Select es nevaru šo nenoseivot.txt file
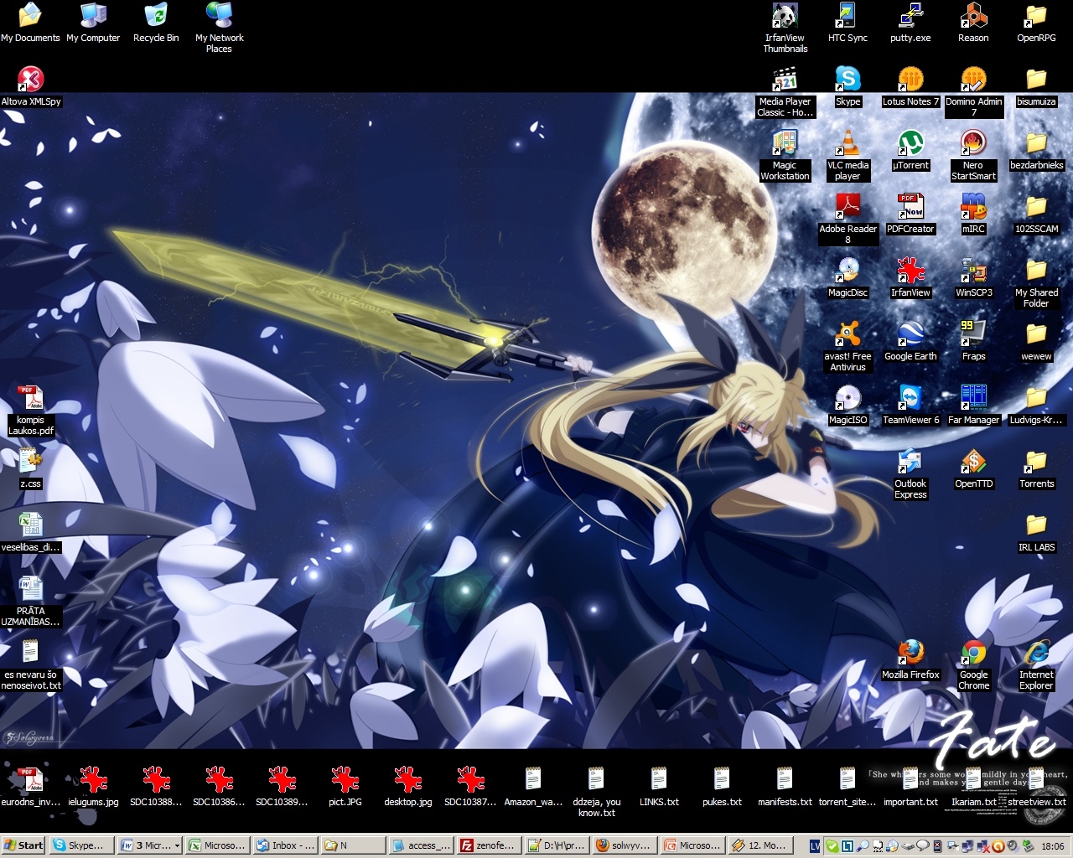This screenshot has width=1073, height=858. point(30,664)
